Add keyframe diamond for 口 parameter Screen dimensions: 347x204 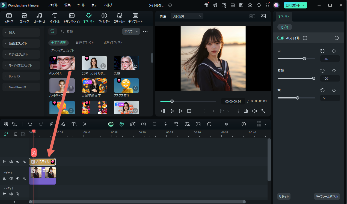click(x=334, y=51)
